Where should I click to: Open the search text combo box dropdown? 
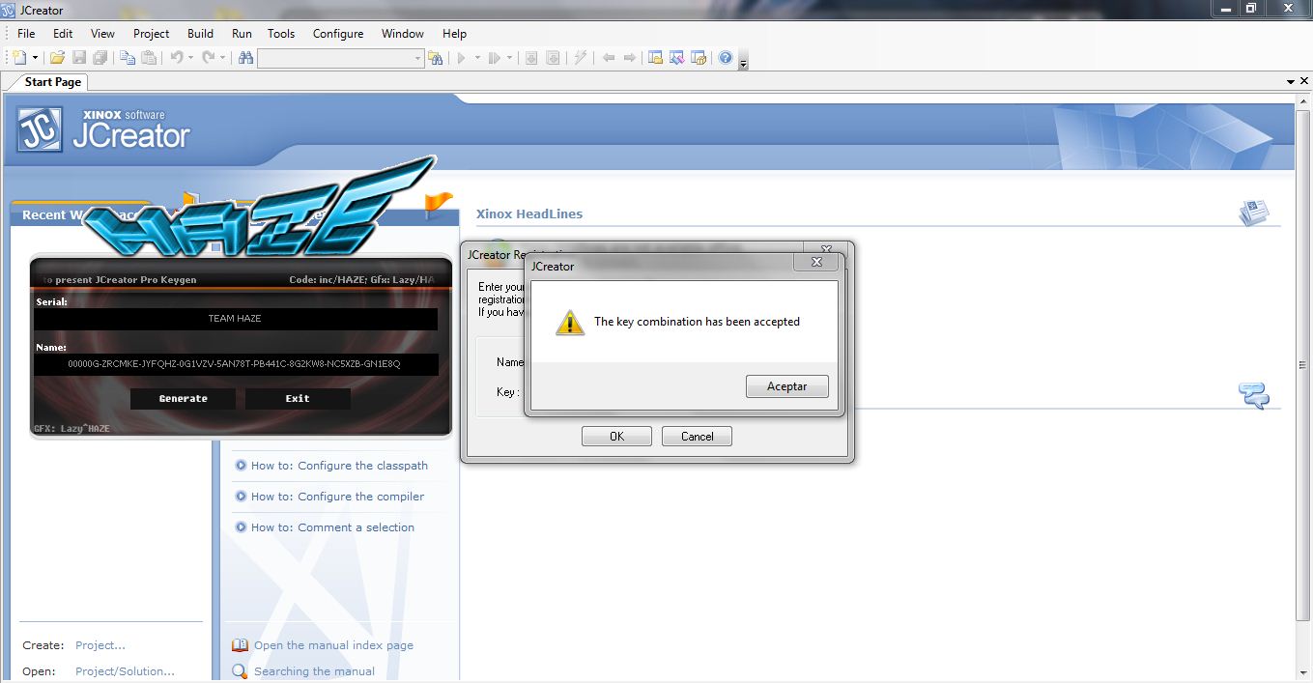pyautogui.click(x=415, y=57)
